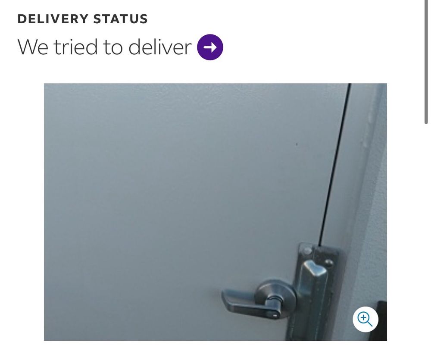The width and height of the screenshot is (431, 348).
Task: Click the word STATUS in the heading
Action: (x=120, y=19)
